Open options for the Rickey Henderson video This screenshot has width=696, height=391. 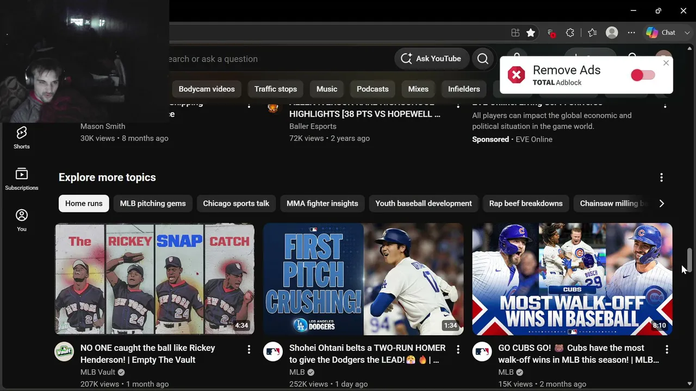pos(249,349)
